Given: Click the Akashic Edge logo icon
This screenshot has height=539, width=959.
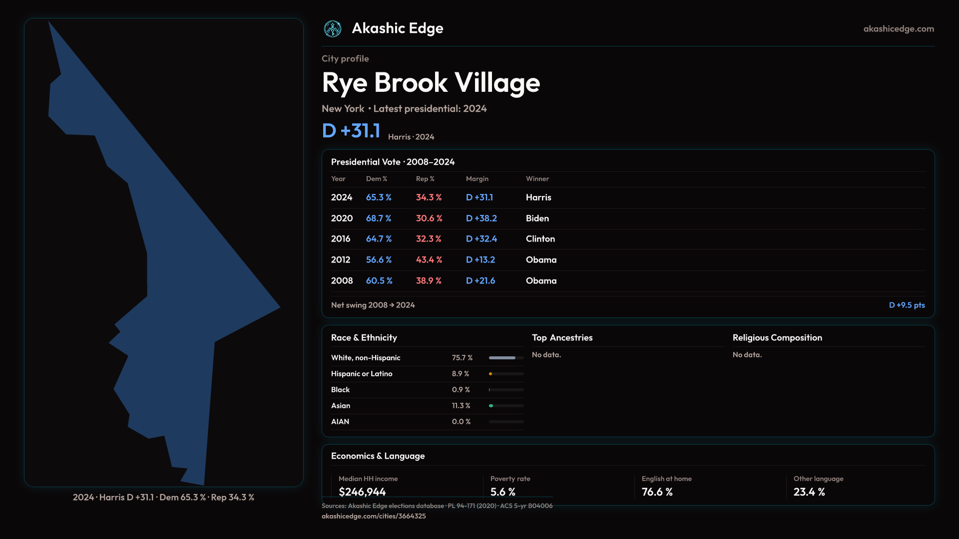Looking at the screenshot, I should pos(332,29).
